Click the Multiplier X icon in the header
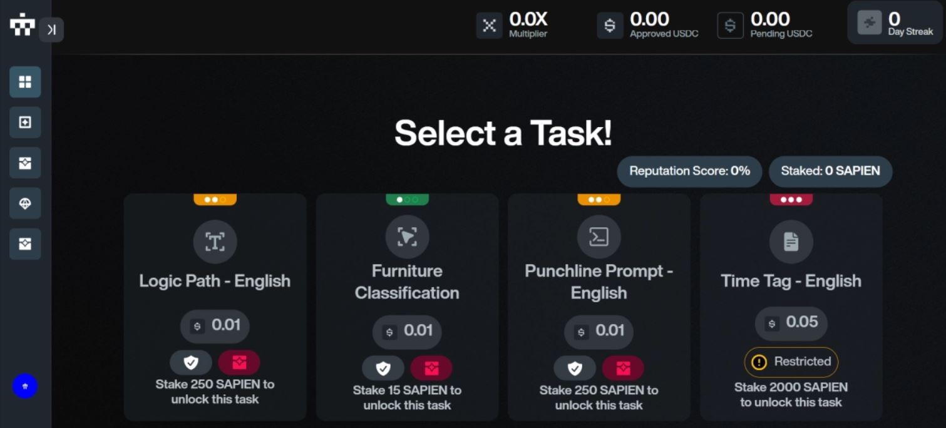Viewport: 946px width, 428px height. click(489, 26)
